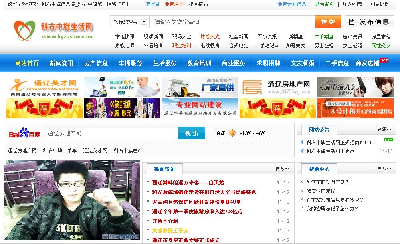Click the 通辽英才网 banner logo

(44, 87)
